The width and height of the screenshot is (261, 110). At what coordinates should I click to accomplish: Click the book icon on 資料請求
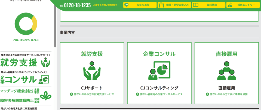click(196, 5)
